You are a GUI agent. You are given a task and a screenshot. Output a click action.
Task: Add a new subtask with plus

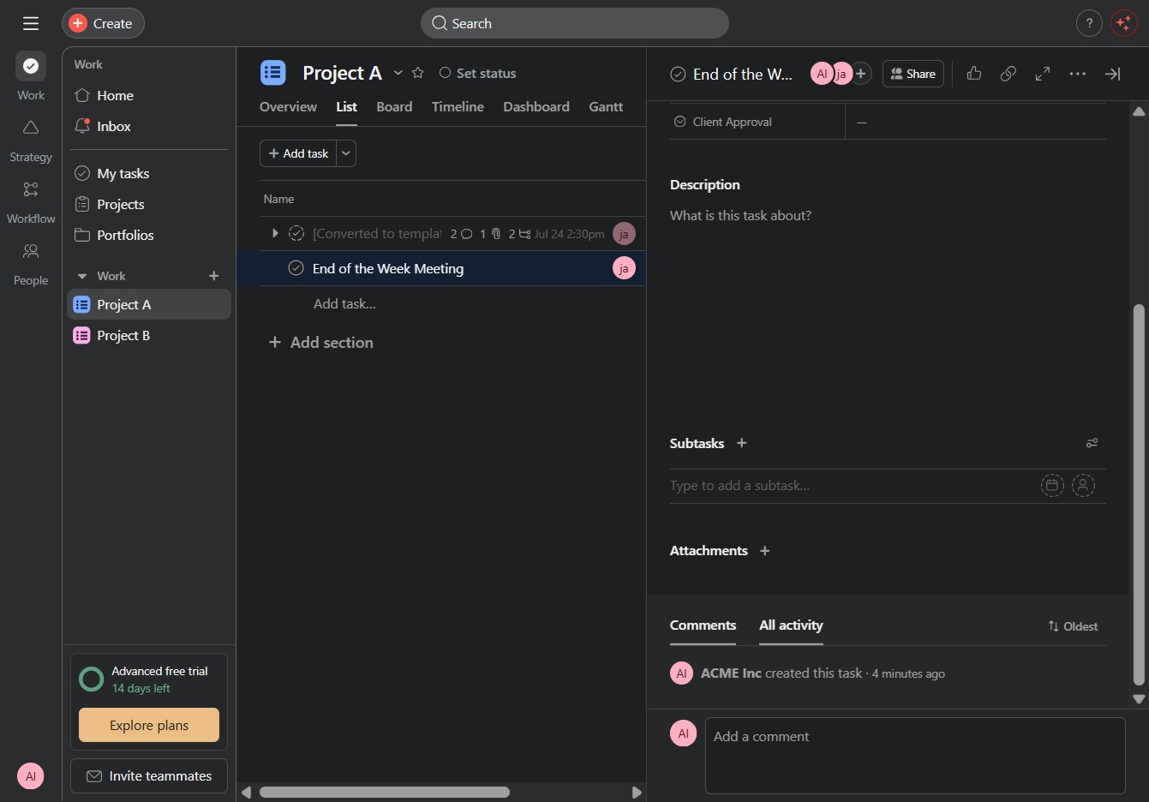(742, 443)
